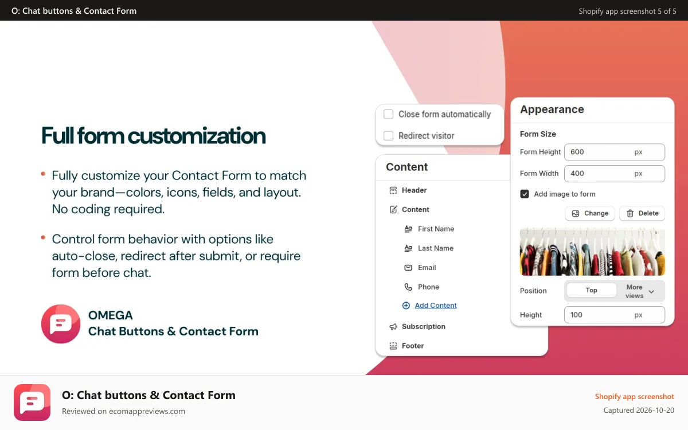Screen dimensions: 688x430
Task: Click the trash icon on Delete button
Action: (x=630, y=213)
